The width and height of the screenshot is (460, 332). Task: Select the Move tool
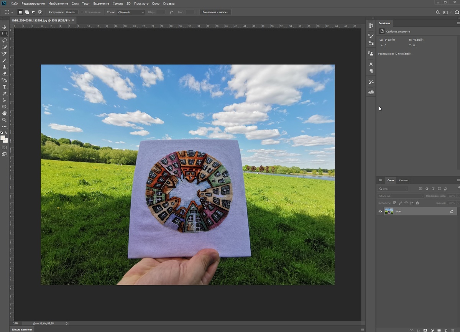[4, 27]
